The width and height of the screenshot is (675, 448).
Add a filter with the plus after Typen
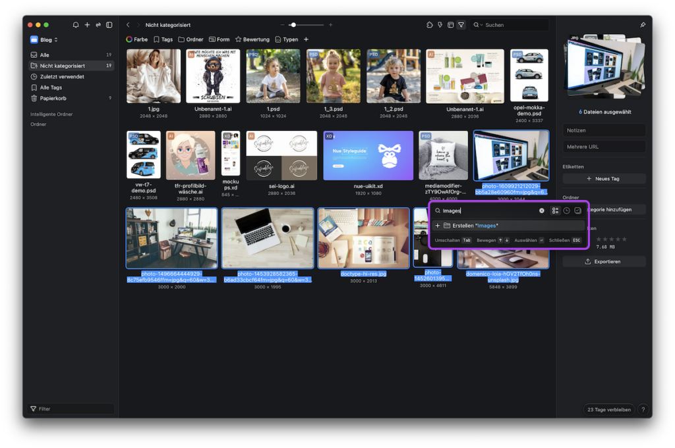(x=306, y=39)
